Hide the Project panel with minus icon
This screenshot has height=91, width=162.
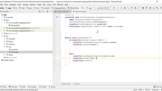click(x=51, y=12)
